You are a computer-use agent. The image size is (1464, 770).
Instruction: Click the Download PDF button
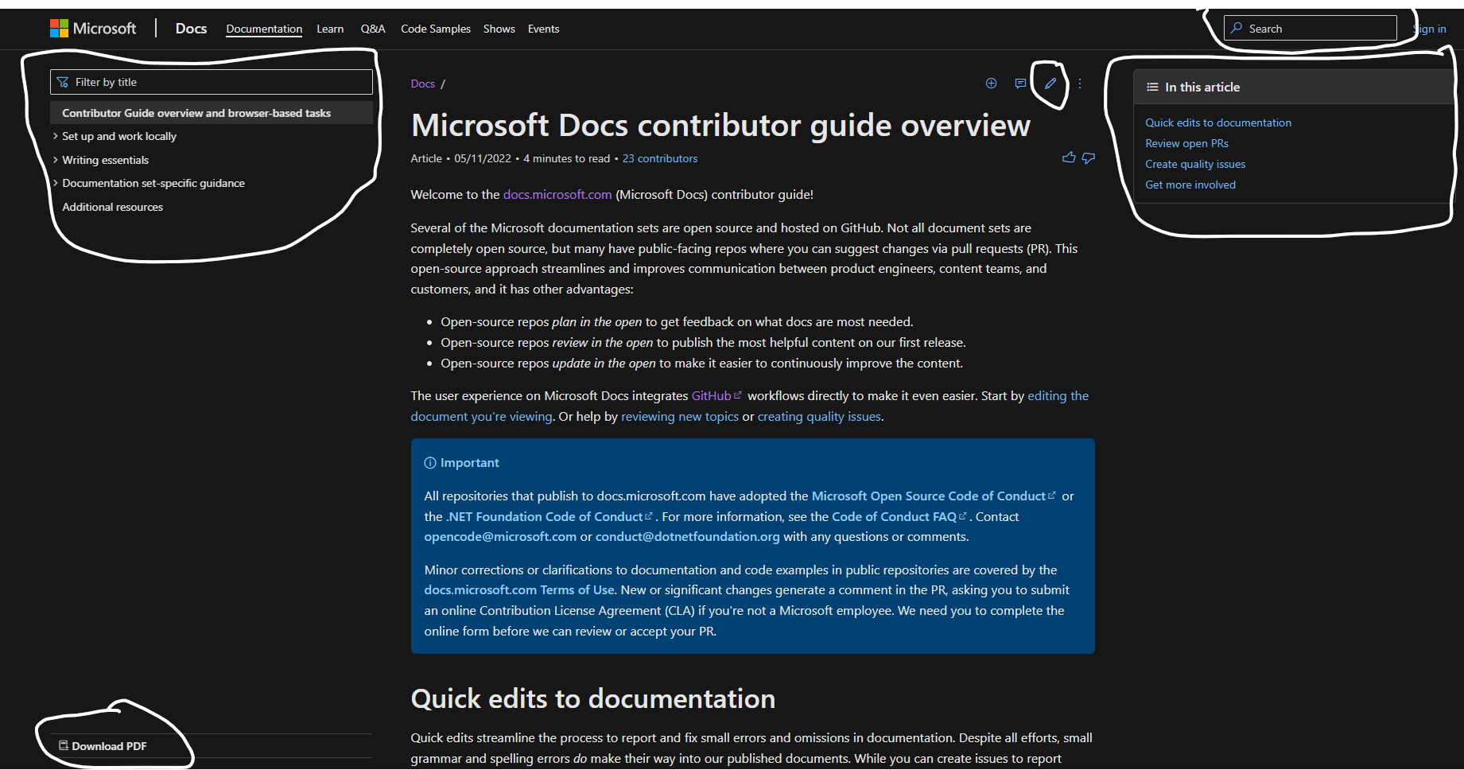pyautogui.click(x=103, y=746)
